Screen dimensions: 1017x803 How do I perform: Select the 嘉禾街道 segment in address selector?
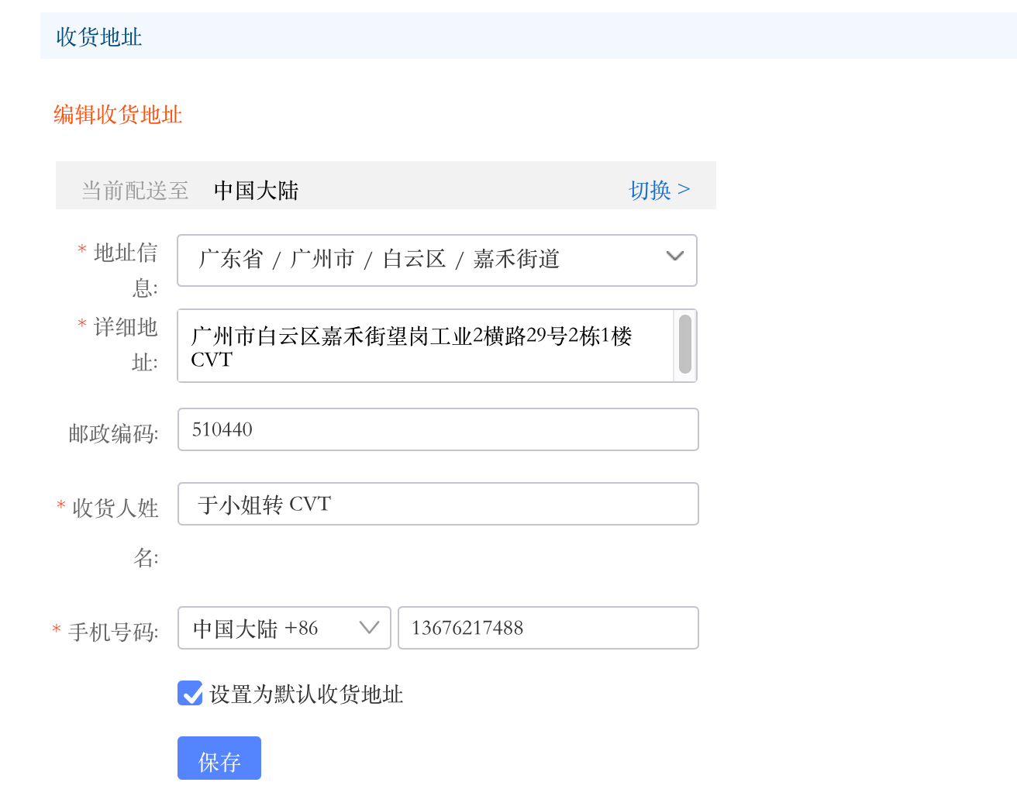pyautogui.click(x=516, y=259)
